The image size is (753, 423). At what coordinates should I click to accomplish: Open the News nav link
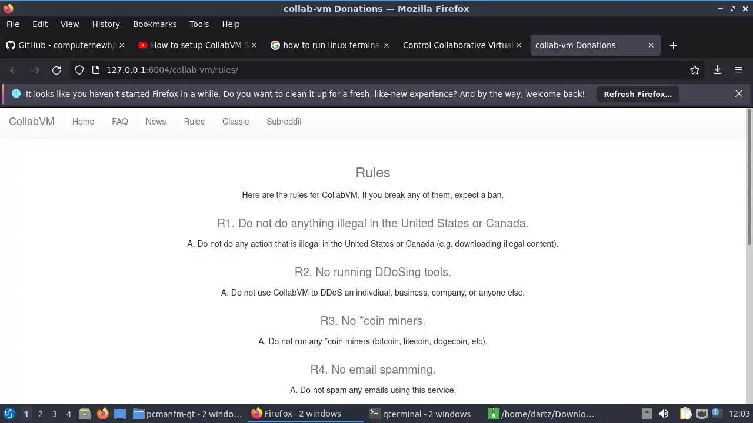coord(156,122)
